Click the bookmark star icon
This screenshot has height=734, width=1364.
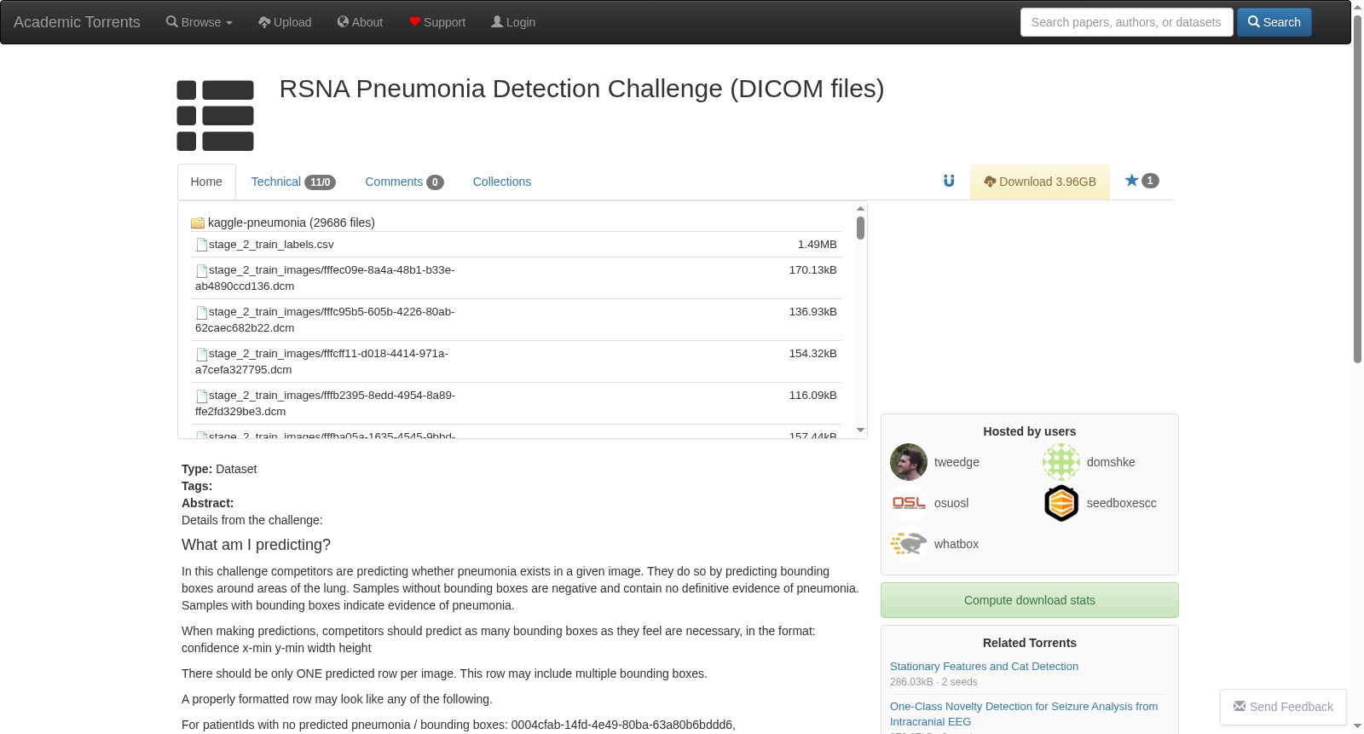[x=1131, y=181]
